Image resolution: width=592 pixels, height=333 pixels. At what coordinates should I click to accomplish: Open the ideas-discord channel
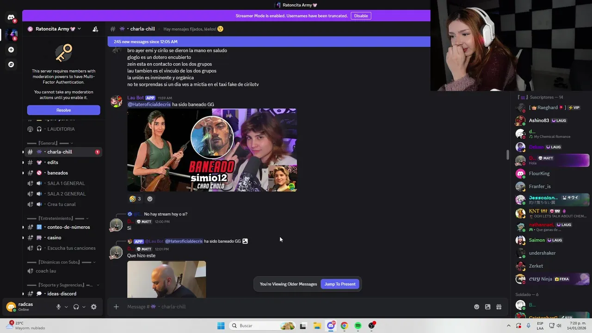tap(63, 294)
